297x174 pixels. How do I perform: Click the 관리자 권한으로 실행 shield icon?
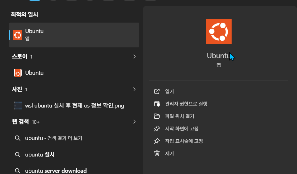click(x=157, y=104)
